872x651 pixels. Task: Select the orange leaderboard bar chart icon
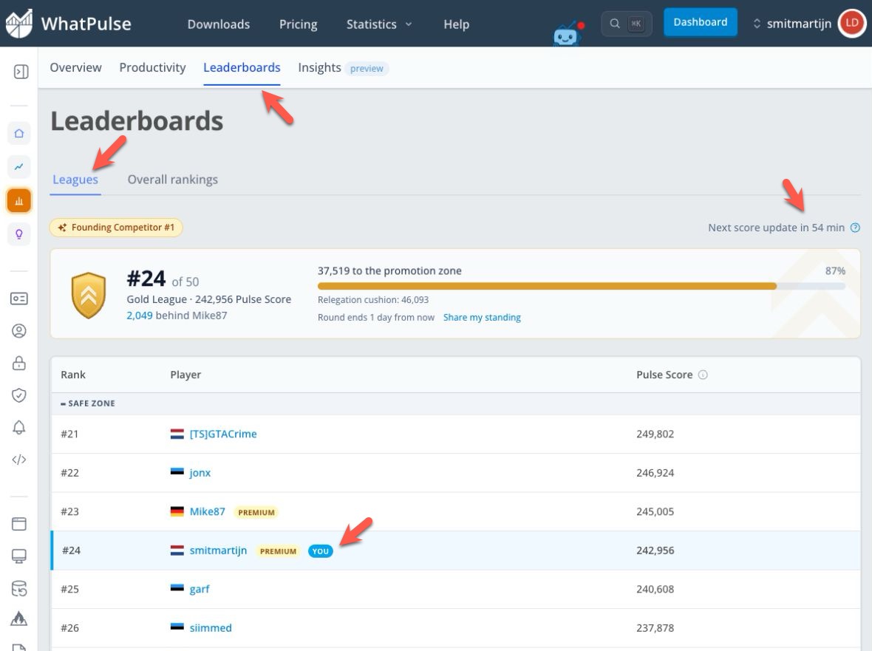click(x=19, y=201)
